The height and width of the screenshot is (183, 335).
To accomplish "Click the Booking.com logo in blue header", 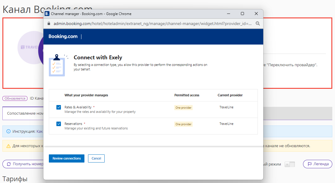I will point(63,36).
